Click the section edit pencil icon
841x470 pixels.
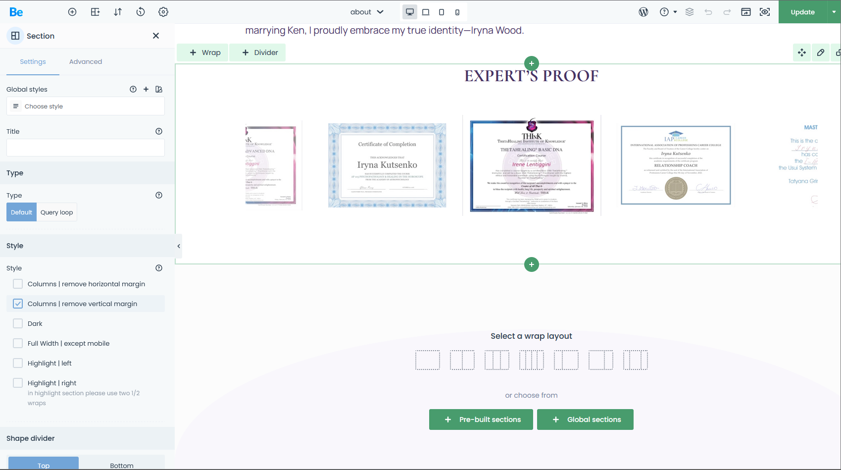821,52
